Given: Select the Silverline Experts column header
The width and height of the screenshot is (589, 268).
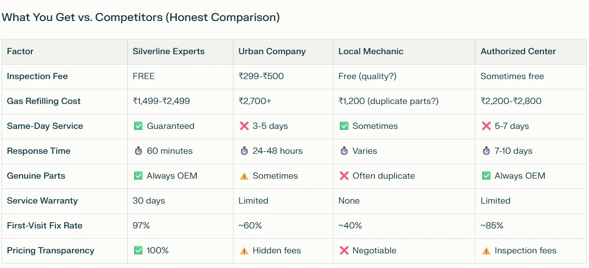Looking at the screenshot, I should coord(168,51).
